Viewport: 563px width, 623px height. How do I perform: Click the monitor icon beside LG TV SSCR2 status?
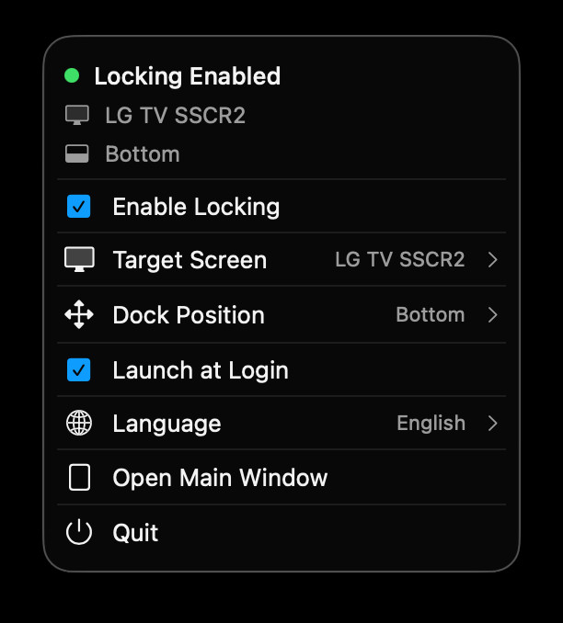pos(77,115)
